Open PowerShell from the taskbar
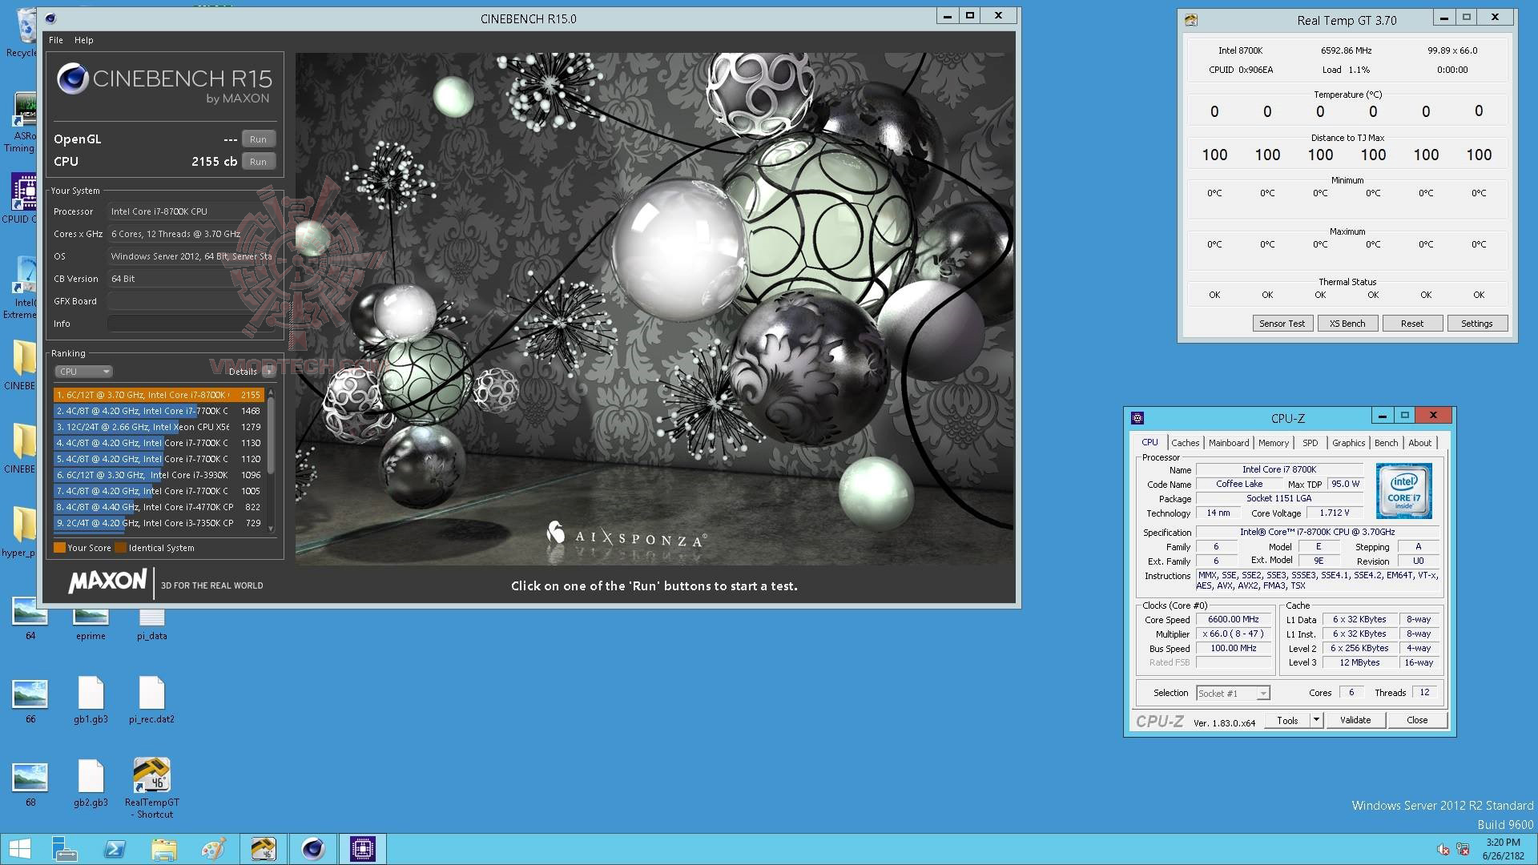The height and width of the screenshot is (865, 1538). click(x=115, y=849)
